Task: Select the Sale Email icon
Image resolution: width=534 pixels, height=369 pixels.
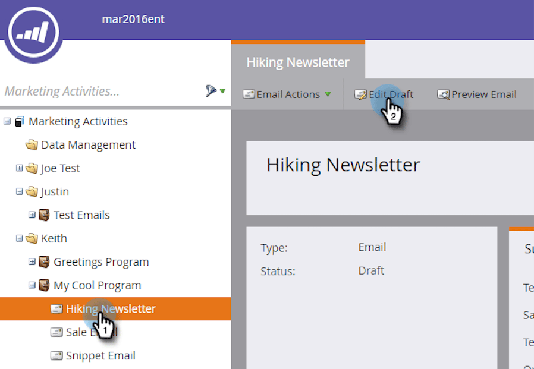Action: [x=57, y=332]
